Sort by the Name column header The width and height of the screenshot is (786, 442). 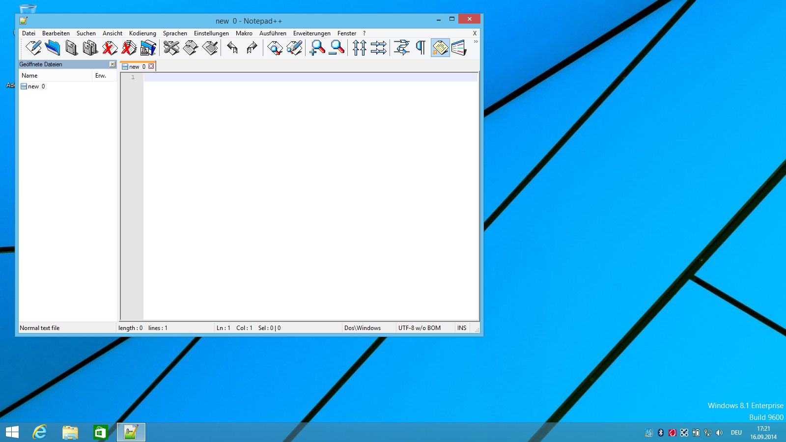pyautogui.click(x=56, y=76)
